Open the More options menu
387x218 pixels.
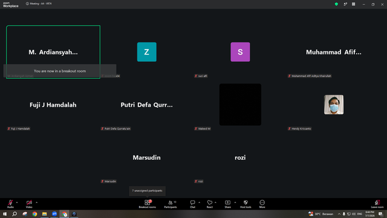pos(262,204)
